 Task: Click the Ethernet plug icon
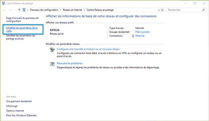pyautogui.click(x=133, y=36)
